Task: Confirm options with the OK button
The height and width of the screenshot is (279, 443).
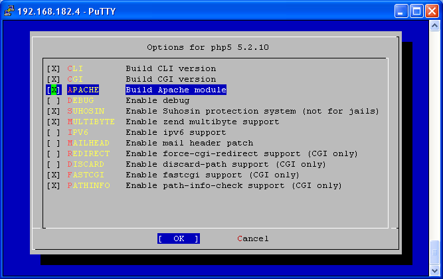Action: [x=179, y=238]
